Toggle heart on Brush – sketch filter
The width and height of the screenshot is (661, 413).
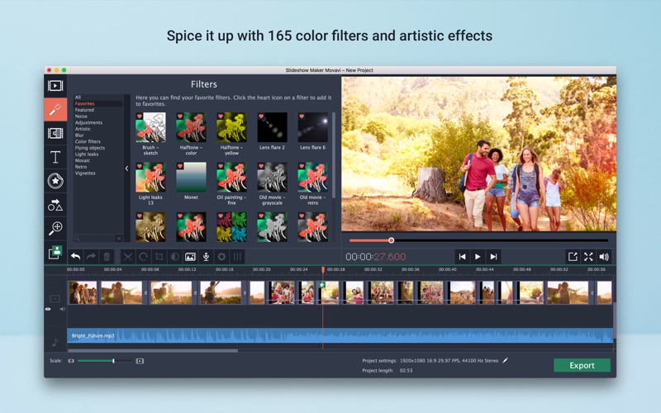[x=140, y=116]
